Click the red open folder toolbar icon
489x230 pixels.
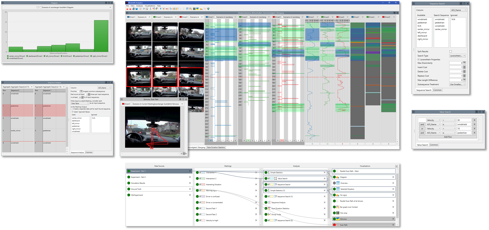pyautogui.click(x=130, y=9)
